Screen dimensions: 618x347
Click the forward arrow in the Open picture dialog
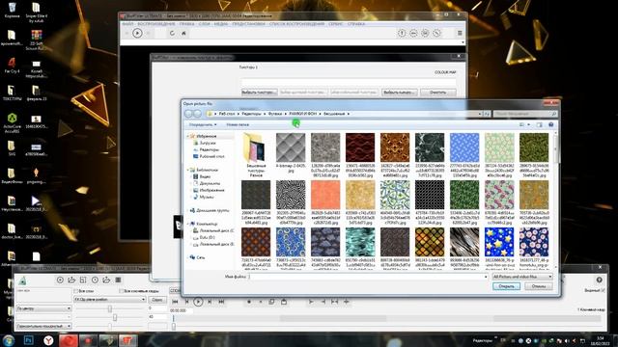click(x=197, y=114)
